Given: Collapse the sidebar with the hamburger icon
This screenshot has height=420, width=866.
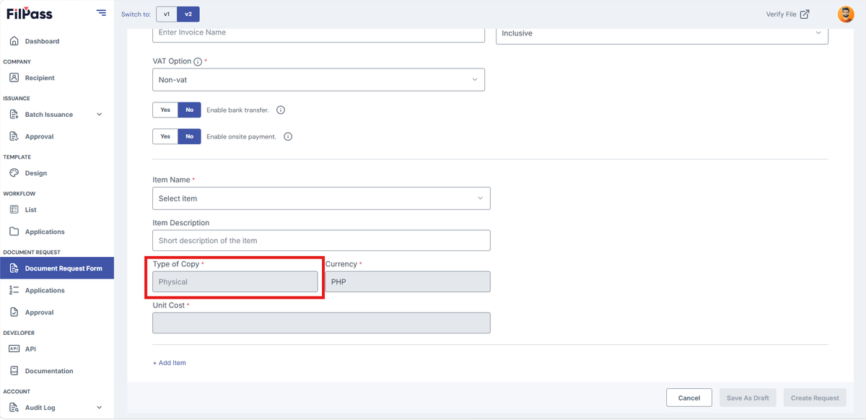Looking at the screenshot, I should pyautogui.click(x=101, y=14).
